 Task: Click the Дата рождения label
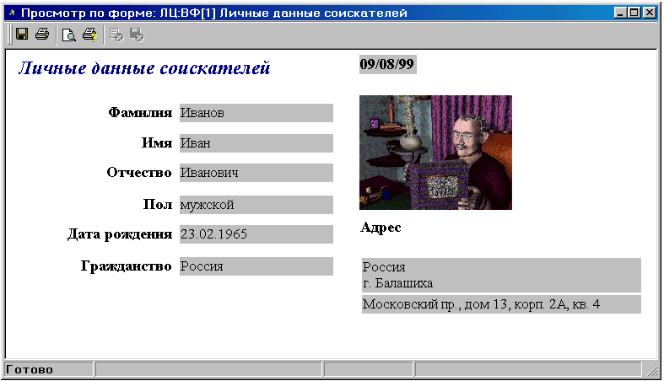click(x=120, y=234)
